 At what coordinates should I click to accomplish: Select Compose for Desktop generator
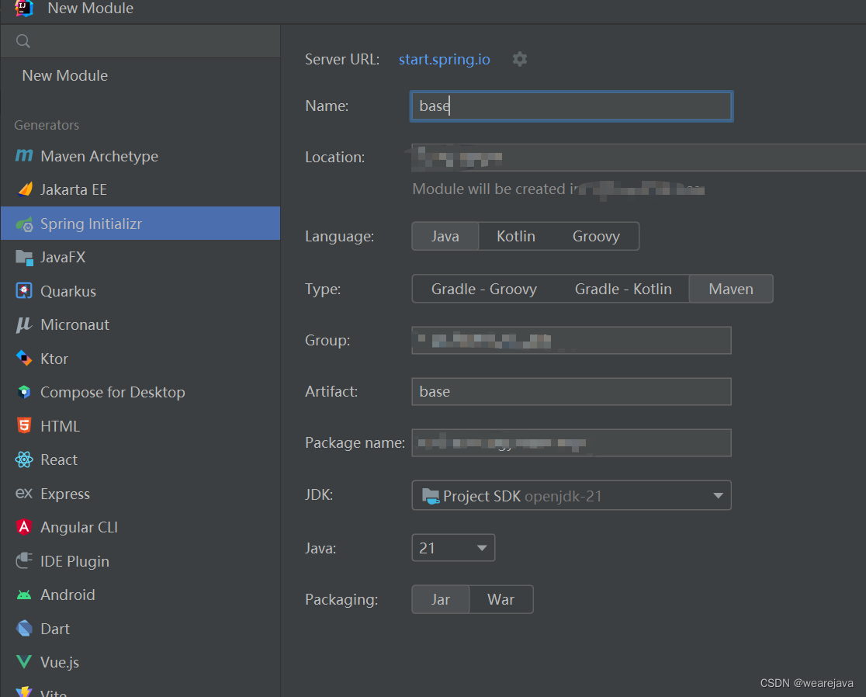pos(140,392)
